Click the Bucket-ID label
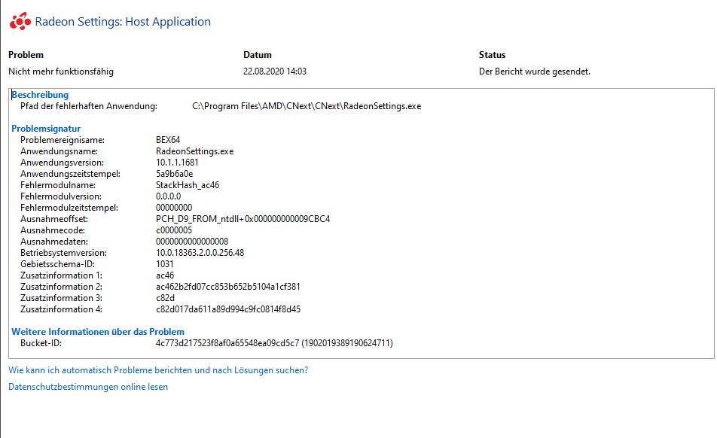This screenshot has height=438, width=717. tap(41, 343)
